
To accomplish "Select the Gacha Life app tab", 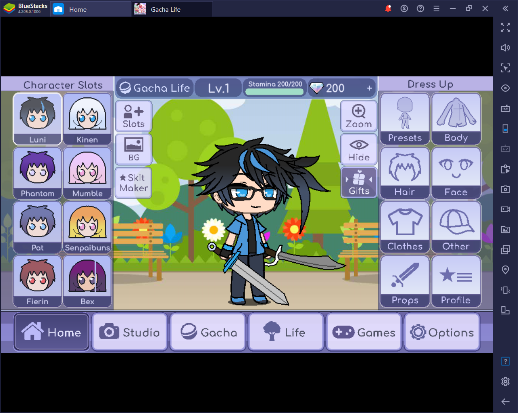I will point(173,9).
